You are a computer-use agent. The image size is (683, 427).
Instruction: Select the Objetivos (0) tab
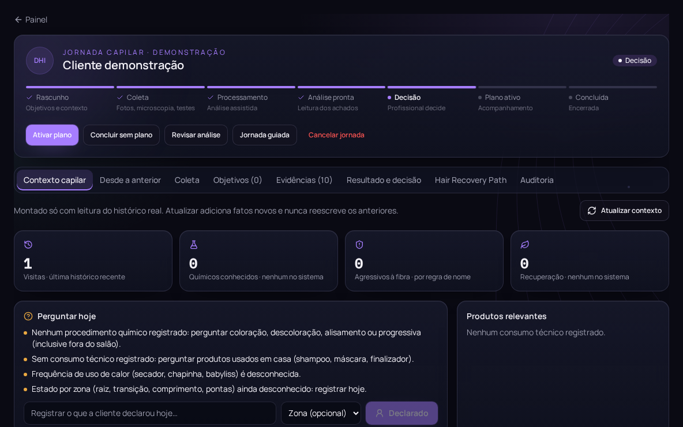tap(238, 180)
